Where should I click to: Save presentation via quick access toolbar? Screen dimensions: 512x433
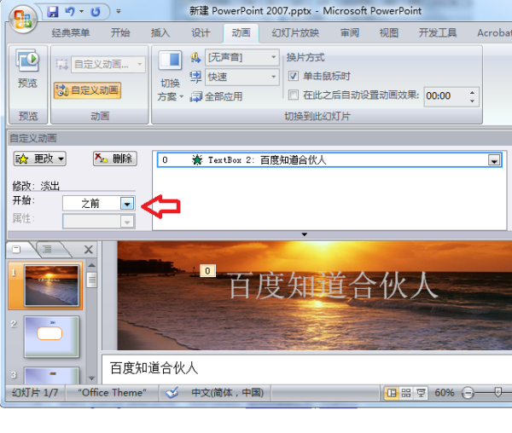click(x=53, y=12)
